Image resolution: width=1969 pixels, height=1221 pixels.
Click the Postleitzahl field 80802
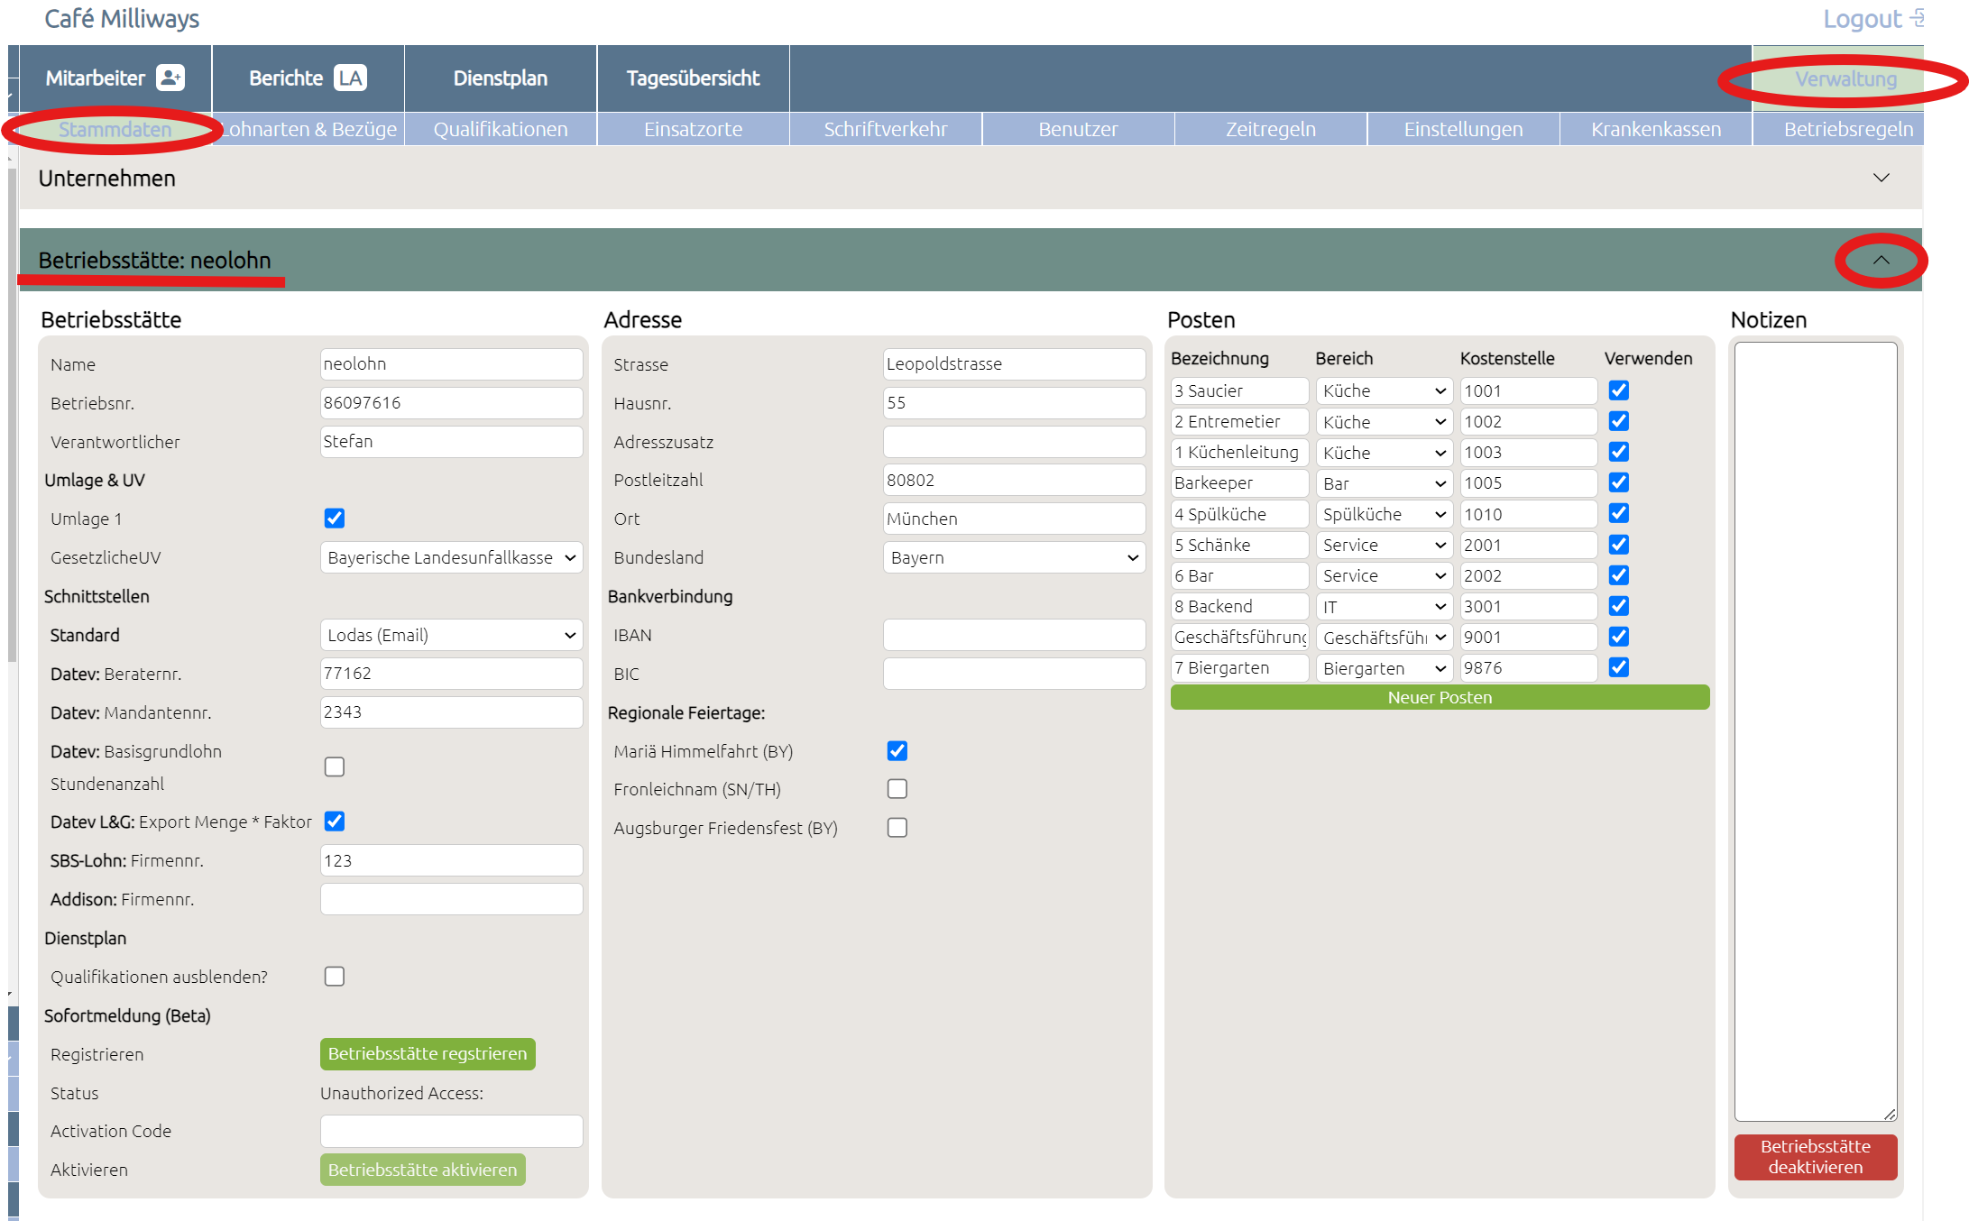pos(1014,480)
